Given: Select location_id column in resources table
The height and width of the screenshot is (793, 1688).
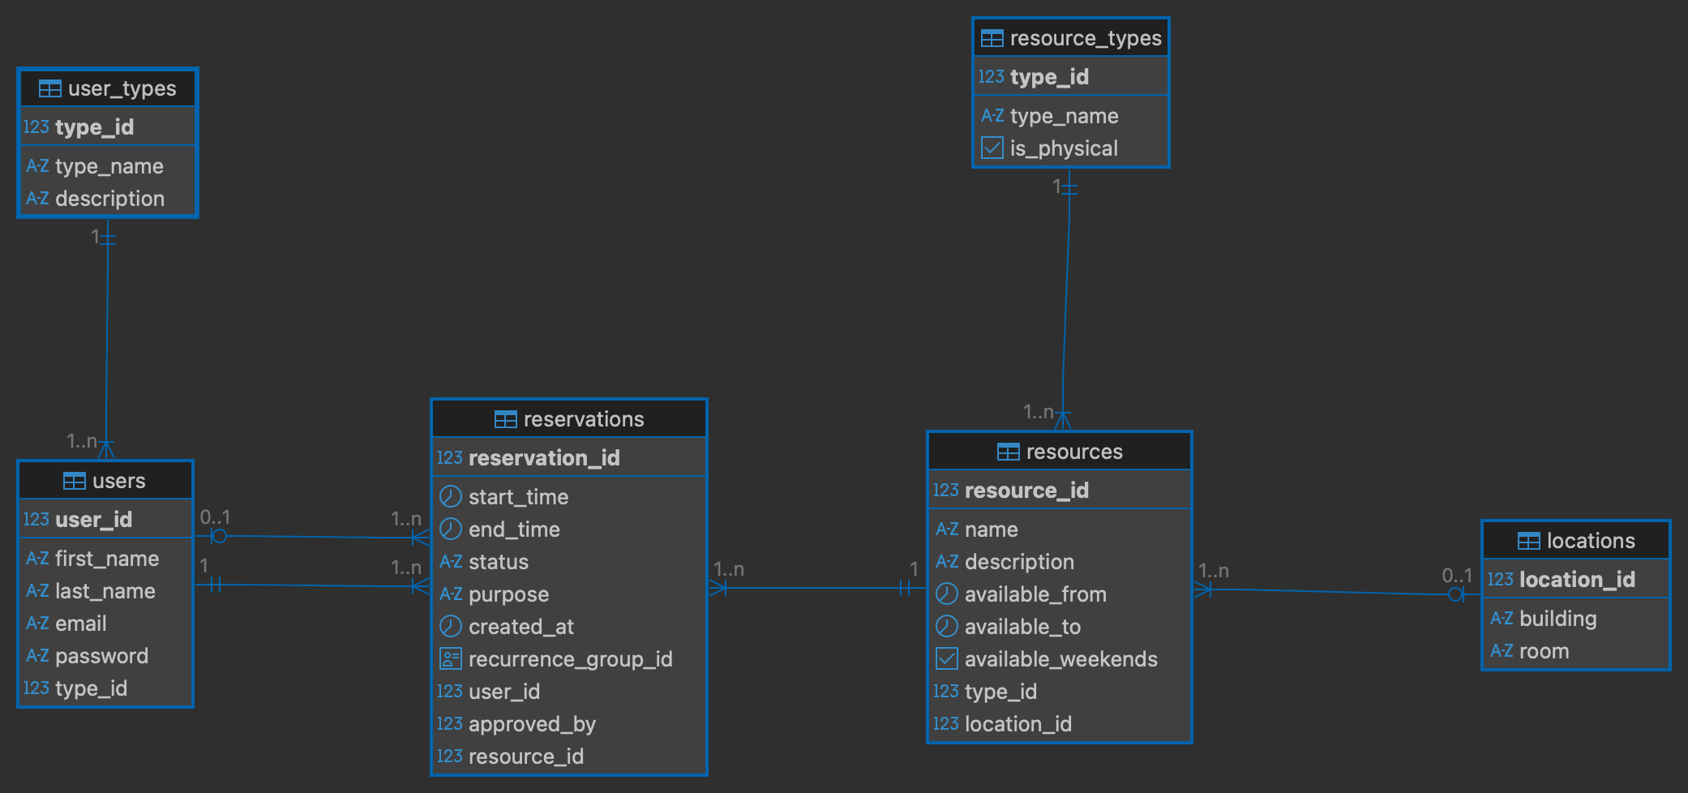Looking at the screenshot, I should coord(1018,724).
